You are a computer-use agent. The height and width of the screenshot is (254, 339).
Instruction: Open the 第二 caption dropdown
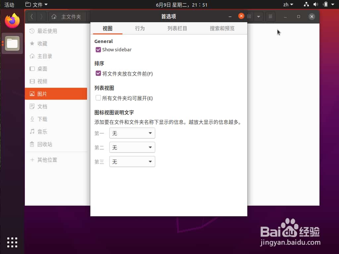(132, 147)
